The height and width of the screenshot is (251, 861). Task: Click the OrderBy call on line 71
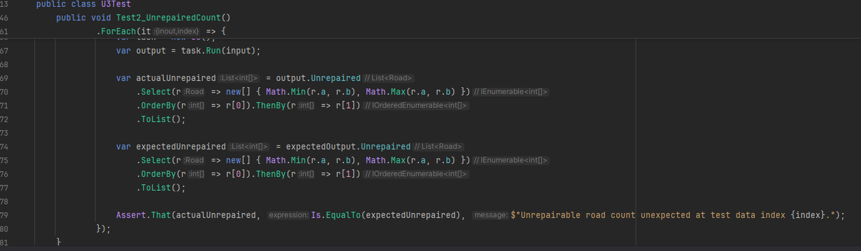(159, 105)
